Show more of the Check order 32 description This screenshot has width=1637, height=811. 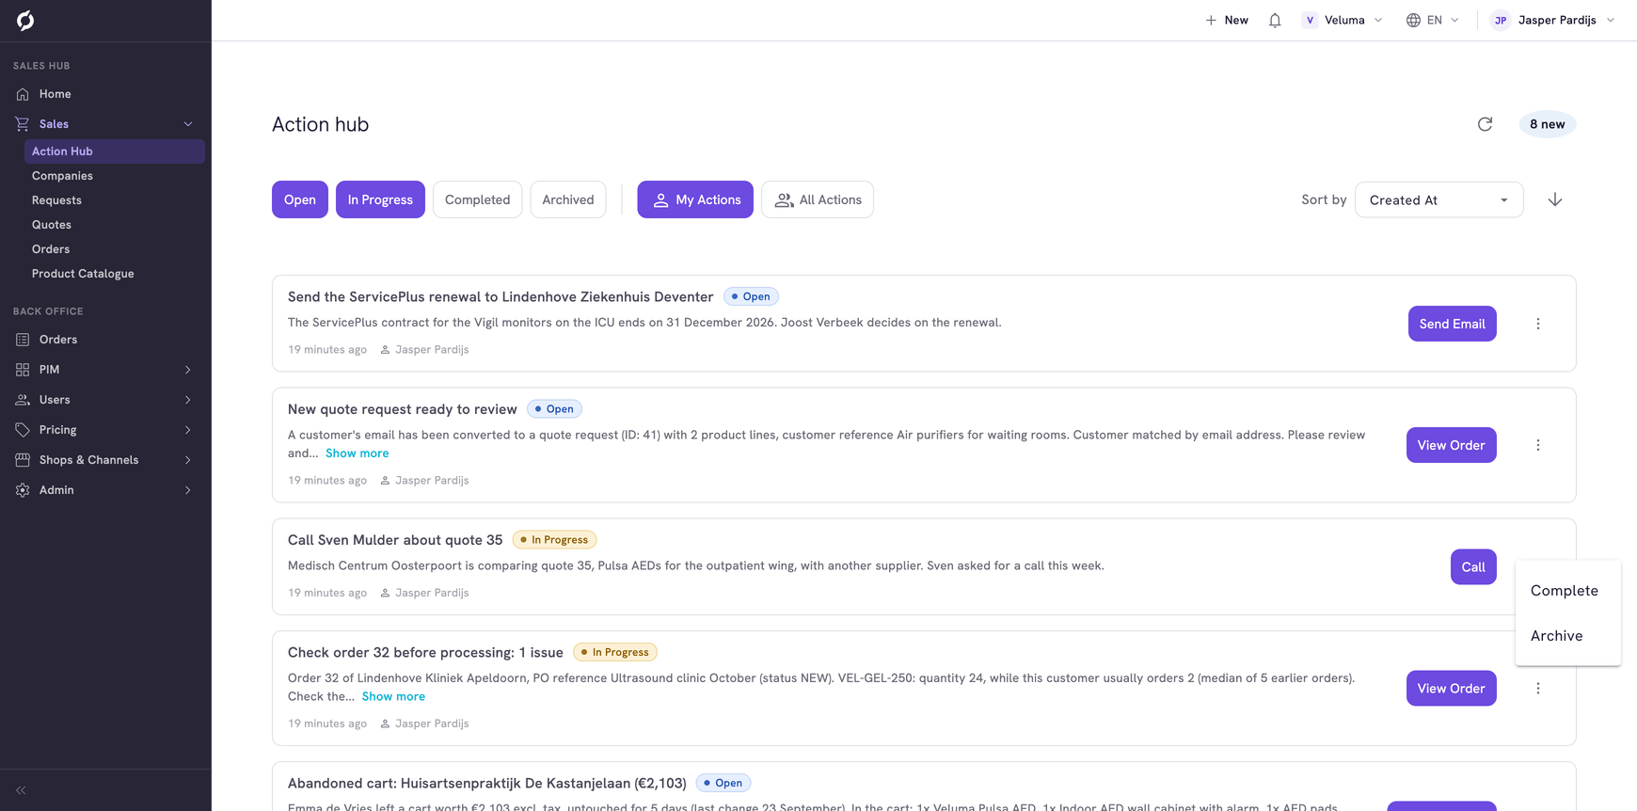(393, 696)
